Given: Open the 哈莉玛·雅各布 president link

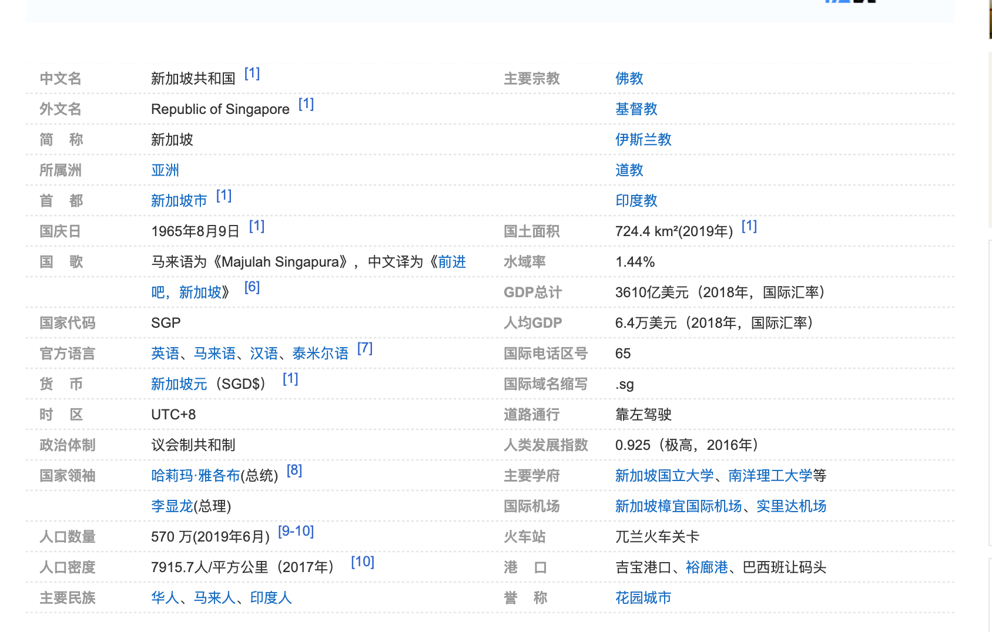Looking at the screenshot, I should (195, 476).
